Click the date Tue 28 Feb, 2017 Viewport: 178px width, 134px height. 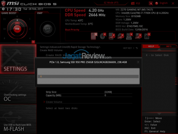[x=33, y=9]
